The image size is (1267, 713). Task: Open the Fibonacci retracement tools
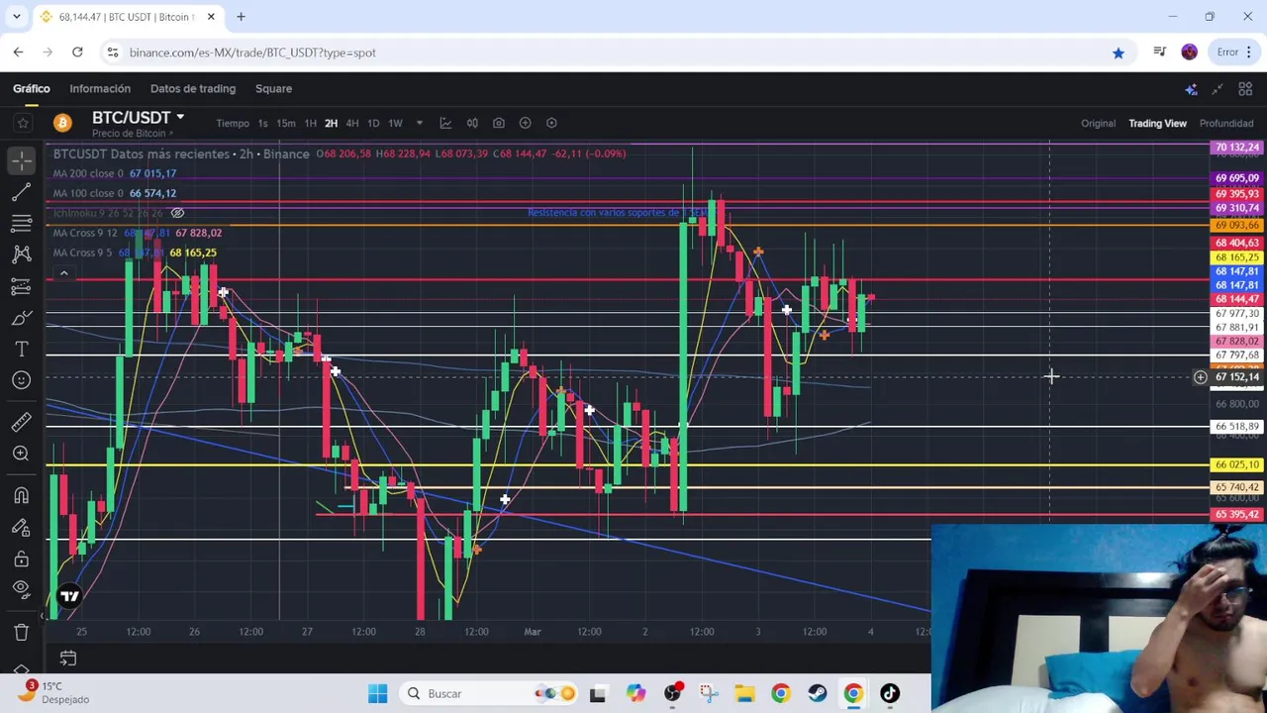click(x=22, y=223)
